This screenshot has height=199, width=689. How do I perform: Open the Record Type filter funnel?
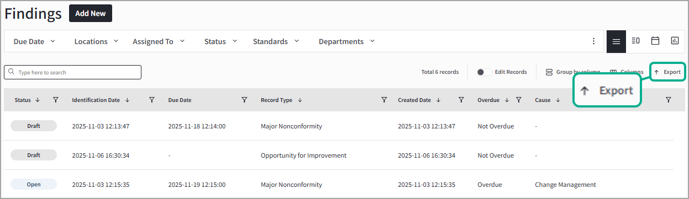pyautogui.click(x=384, y=100)
